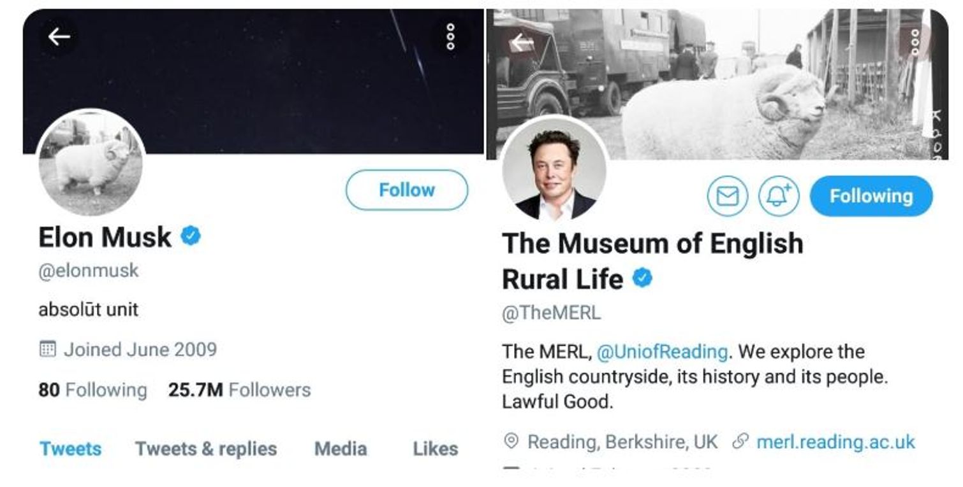Open the @UniofReading mention link
963x487 pixels.
(662, 351)
